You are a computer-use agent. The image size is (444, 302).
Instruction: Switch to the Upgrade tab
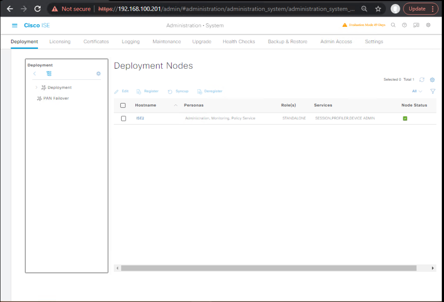pyautogui.click(x=201, y=41)
